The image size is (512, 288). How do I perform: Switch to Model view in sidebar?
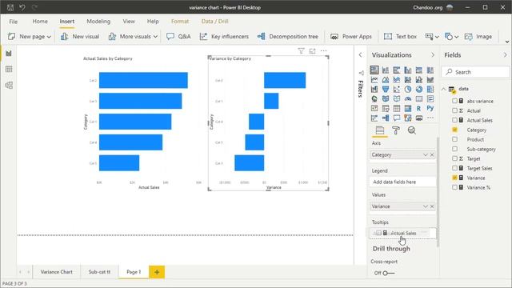9,86
